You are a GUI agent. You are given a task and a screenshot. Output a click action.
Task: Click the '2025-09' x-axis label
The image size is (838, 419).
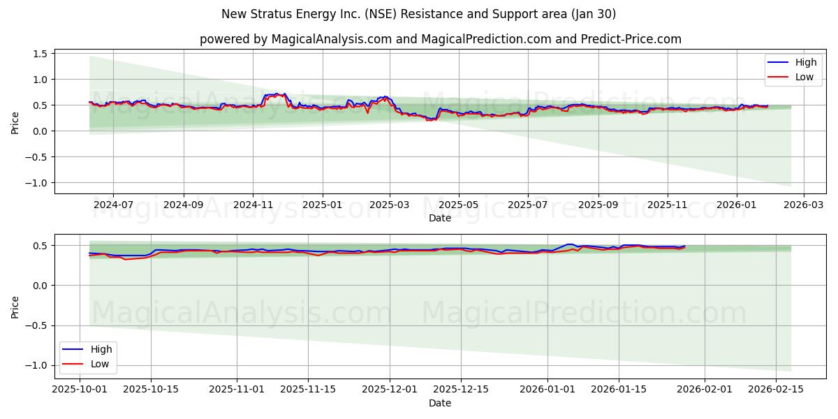598,205
